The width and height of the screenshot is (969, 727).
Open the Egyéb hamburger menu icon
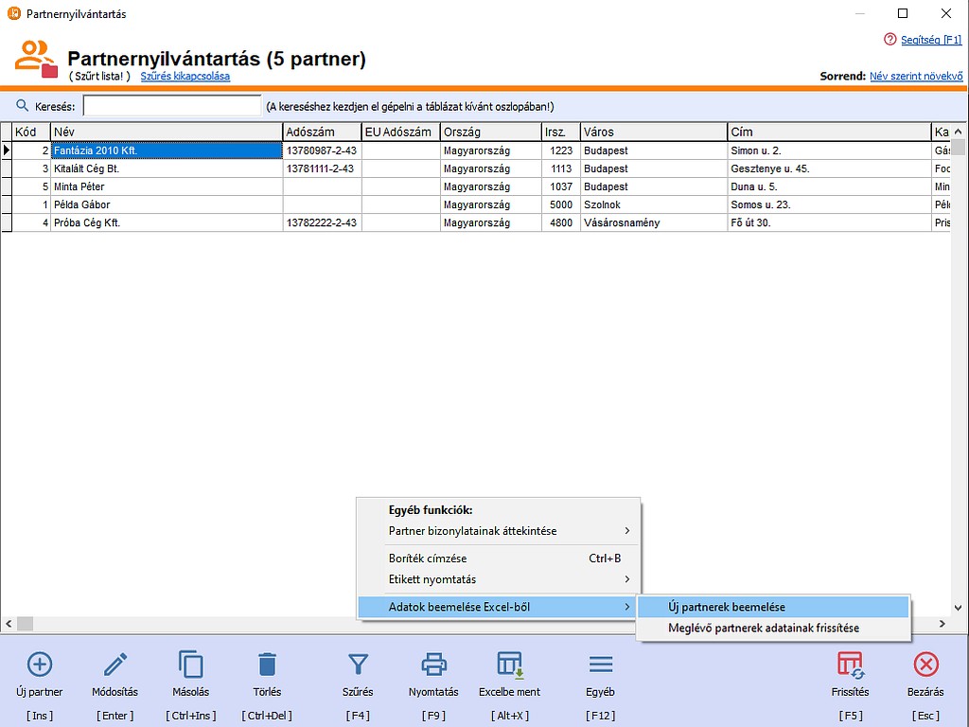pyautogui.click(x=600, y=664)
